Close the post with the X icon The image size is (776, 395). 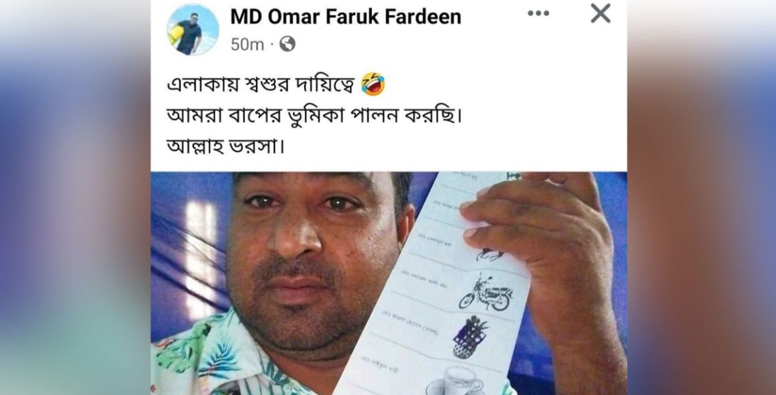601,13
